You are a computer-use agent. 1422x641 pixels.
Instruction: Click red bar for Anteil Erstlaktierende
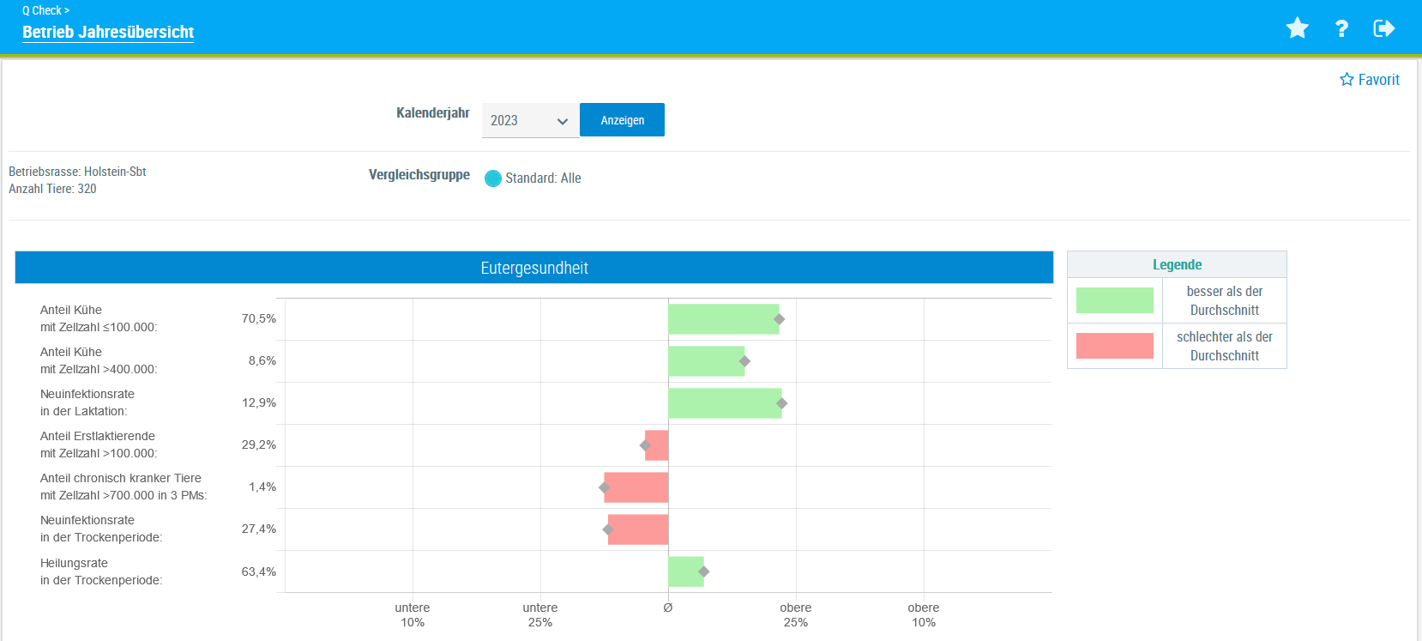(x=658, y=445)
